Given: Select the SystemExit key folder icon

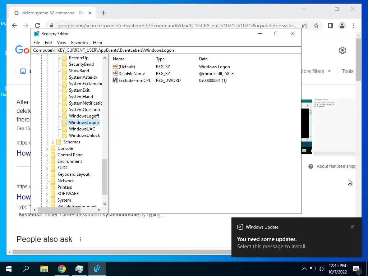Looking at the screenshot, I should click(x=64, y=90).
